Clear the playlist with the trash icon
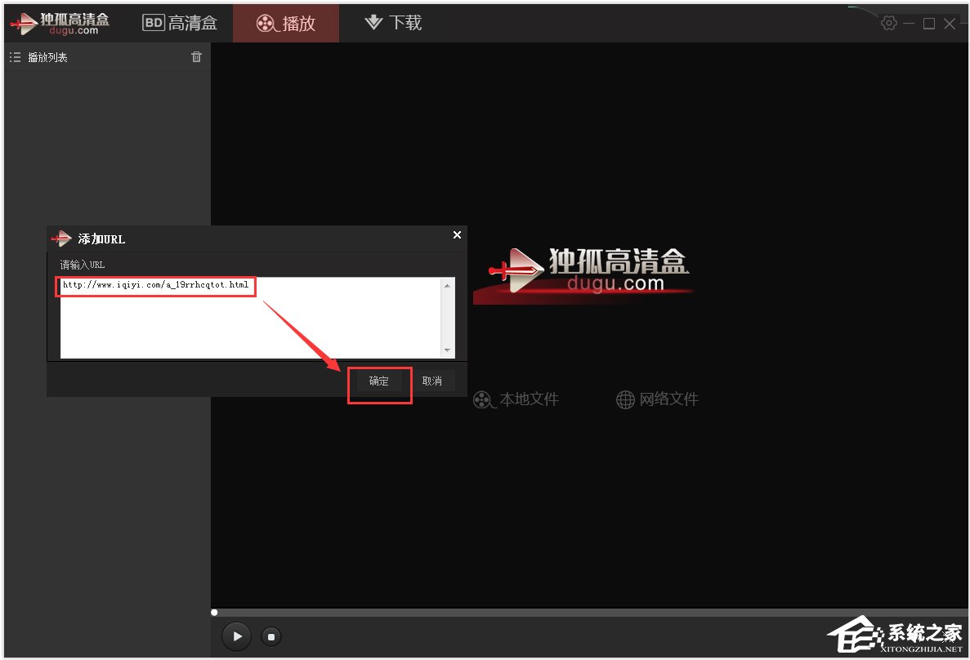Screen dimensions: 970x660 (196, 56)
